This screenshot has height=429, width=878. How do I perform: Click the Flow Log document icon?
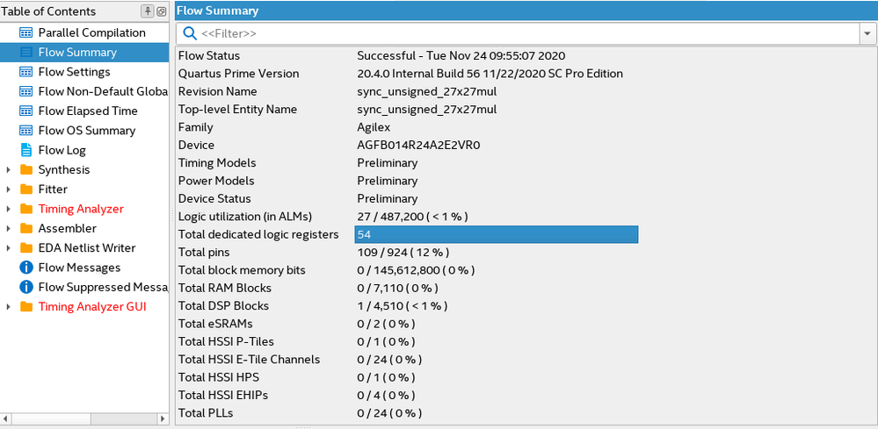coord(25,150)
